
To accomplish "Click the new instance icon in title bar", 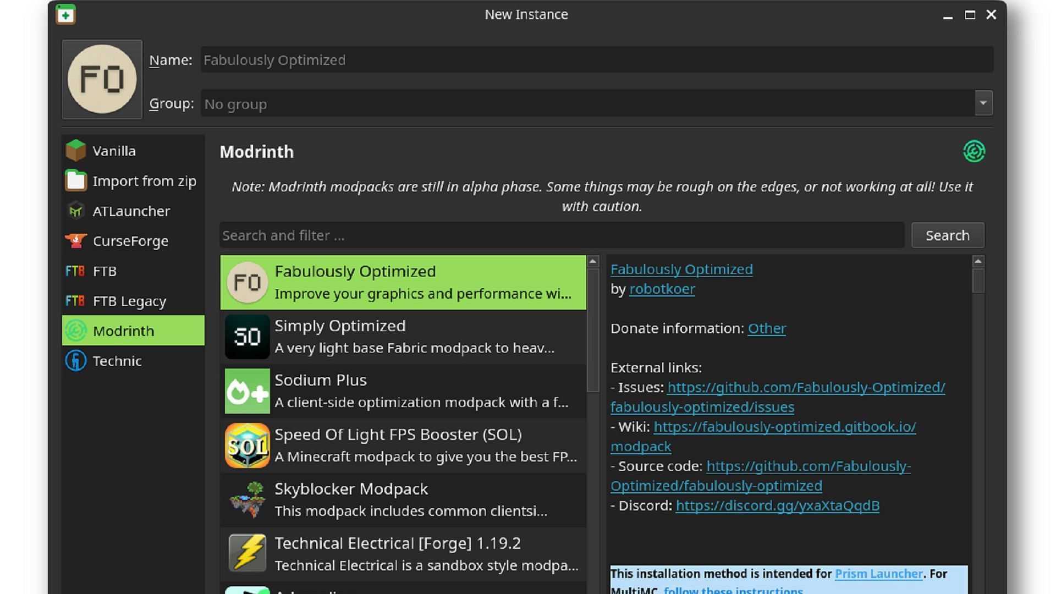I will click(66, 14).
